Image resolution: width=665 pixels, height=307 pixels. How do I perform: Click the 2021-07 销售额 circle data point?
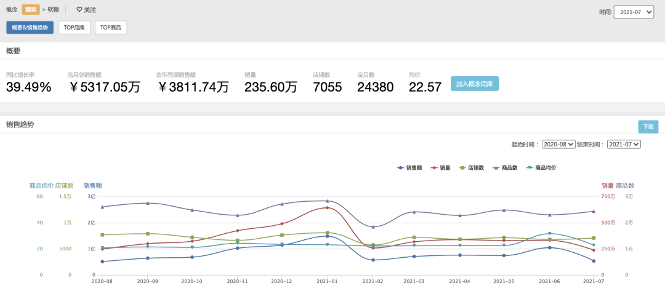tap(594, 261)
